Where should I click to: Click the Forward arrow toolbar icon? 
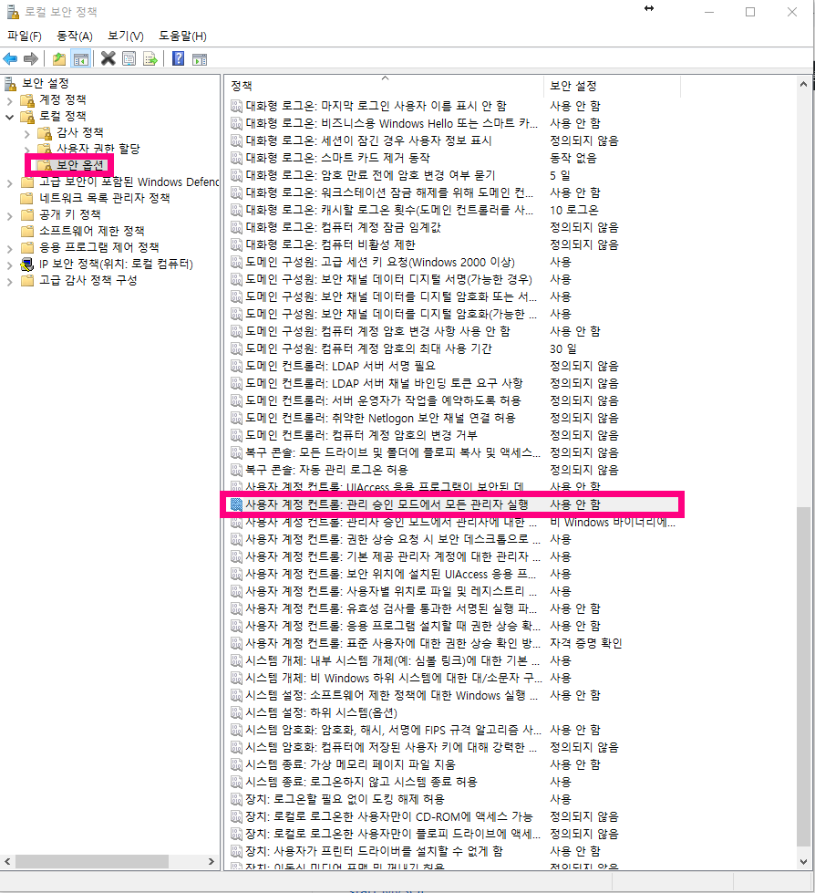(x=31, y=58)
